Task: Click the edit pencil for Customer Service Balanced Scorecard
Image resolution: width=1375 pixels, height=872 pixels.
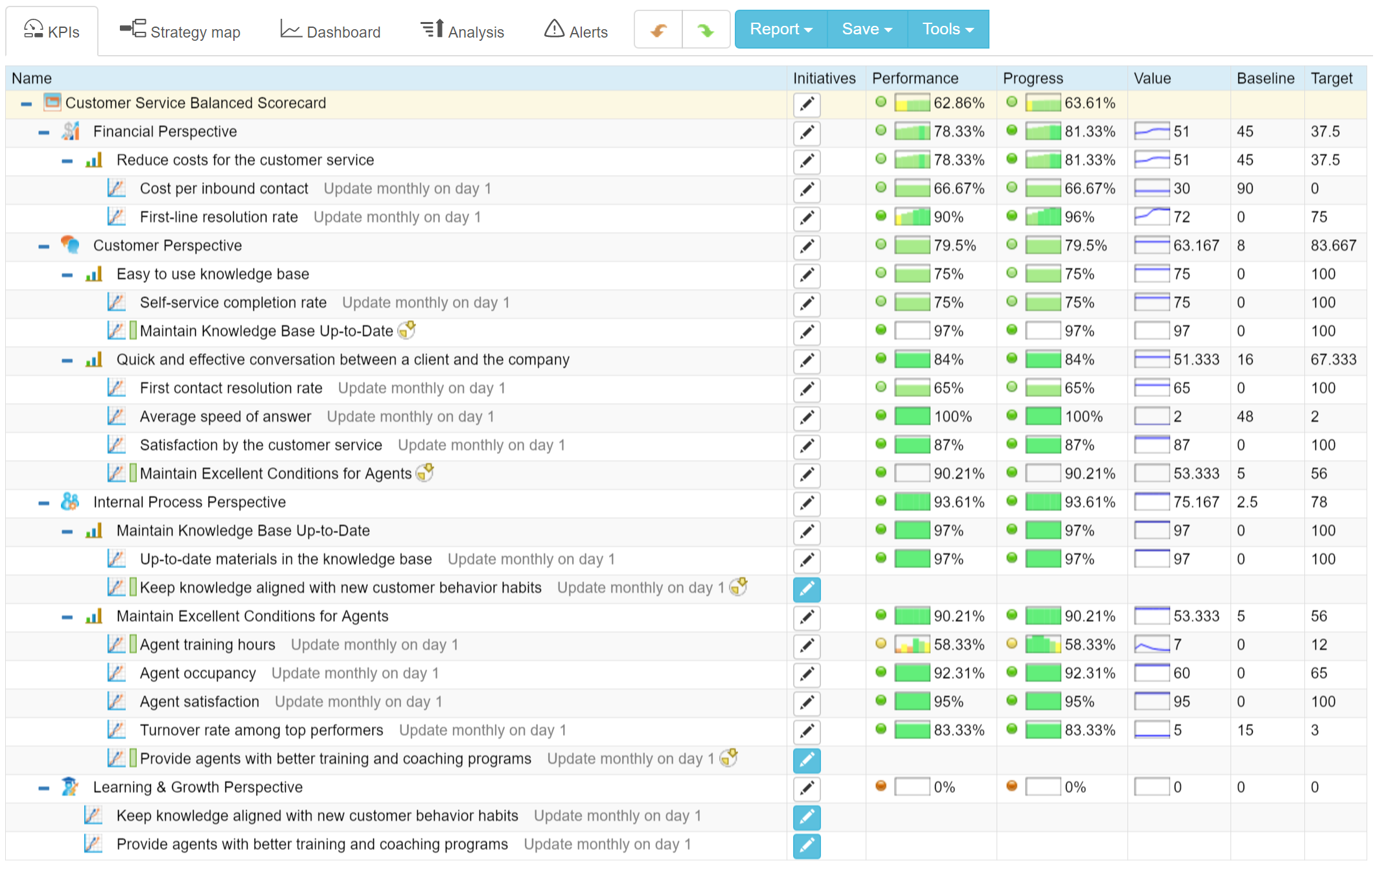Action: click(x=806, y=104)
